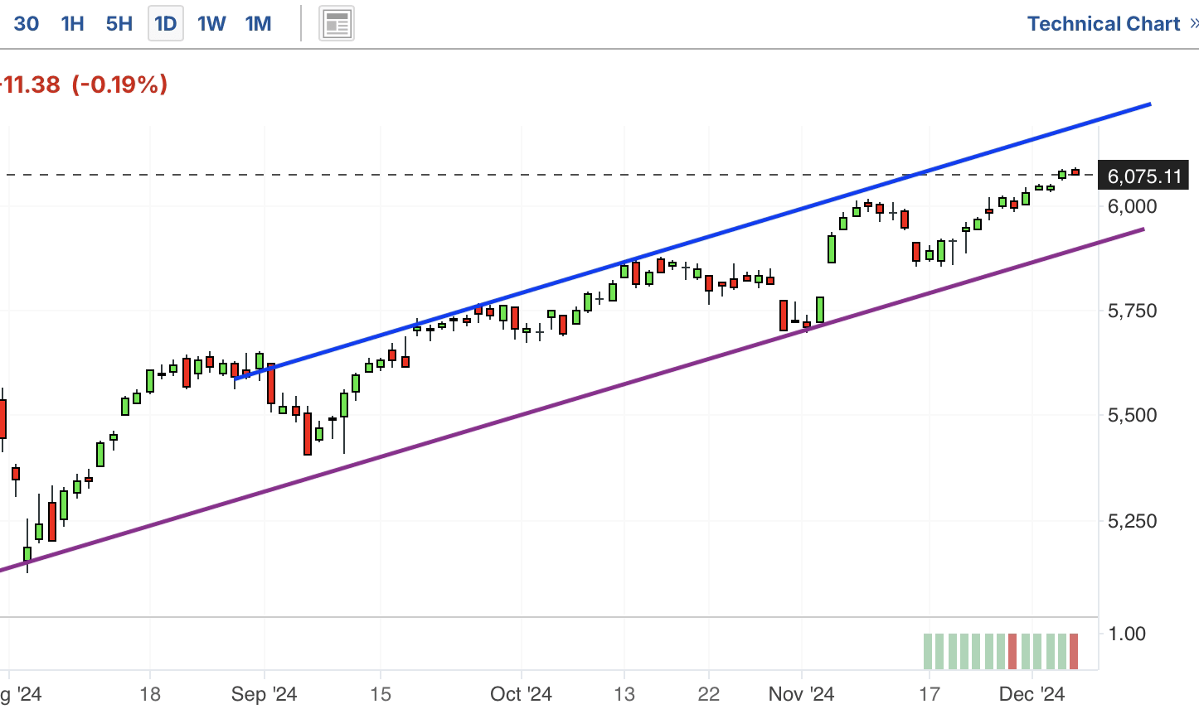
Task: Click the -0.19% change value
Action: click(120, 84)
